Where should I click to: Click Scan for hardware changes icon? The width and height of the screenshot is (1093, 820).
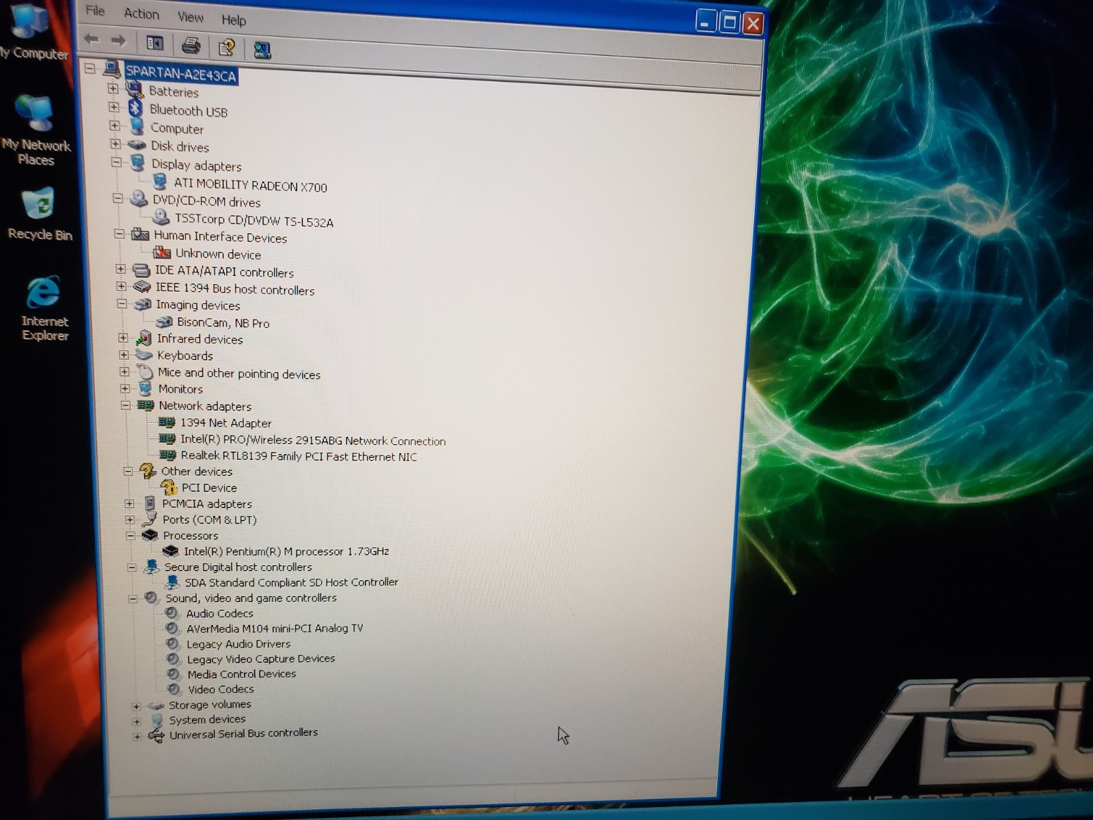(262, 49)
